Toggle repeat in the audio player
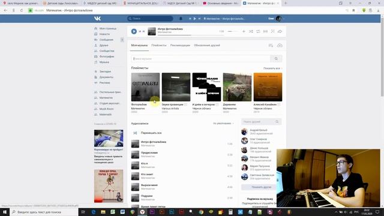The height and width of the screenshot is (216, 384). (x=258, y=31)
